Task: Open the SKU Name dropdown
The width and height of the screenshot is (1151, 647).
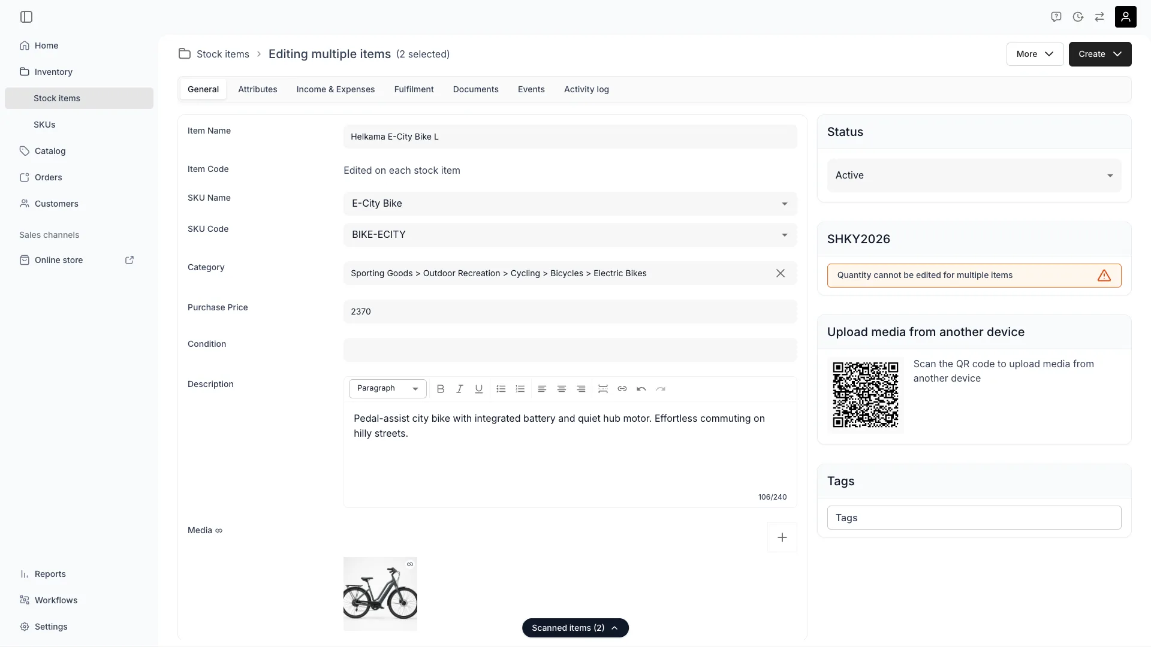Action: coord(570,204)
